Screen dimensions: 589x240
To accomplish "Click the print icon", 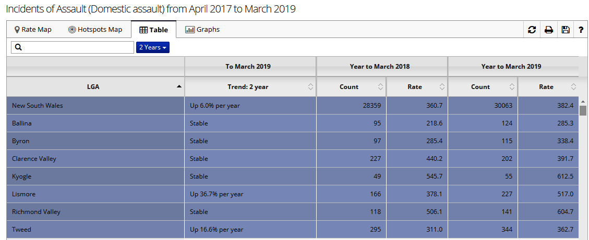I will [x=549, y=30].
